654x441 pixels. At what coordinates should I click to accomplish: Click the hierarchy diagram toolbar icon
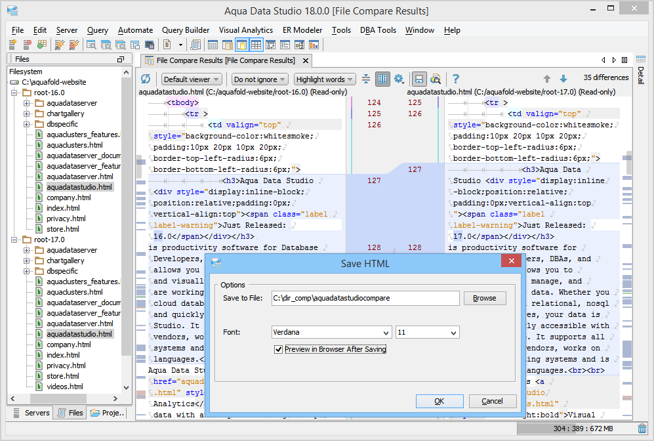tap(300, 44)
